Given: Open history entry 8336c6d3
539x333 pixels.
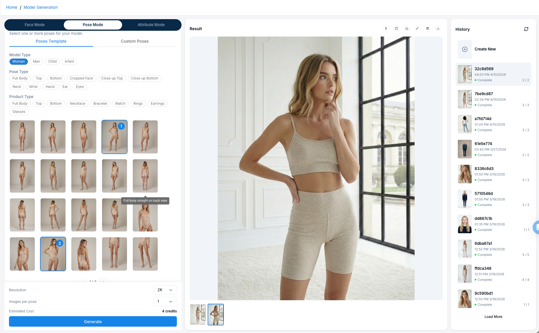Looking at the screenshot, I should 493,174.
